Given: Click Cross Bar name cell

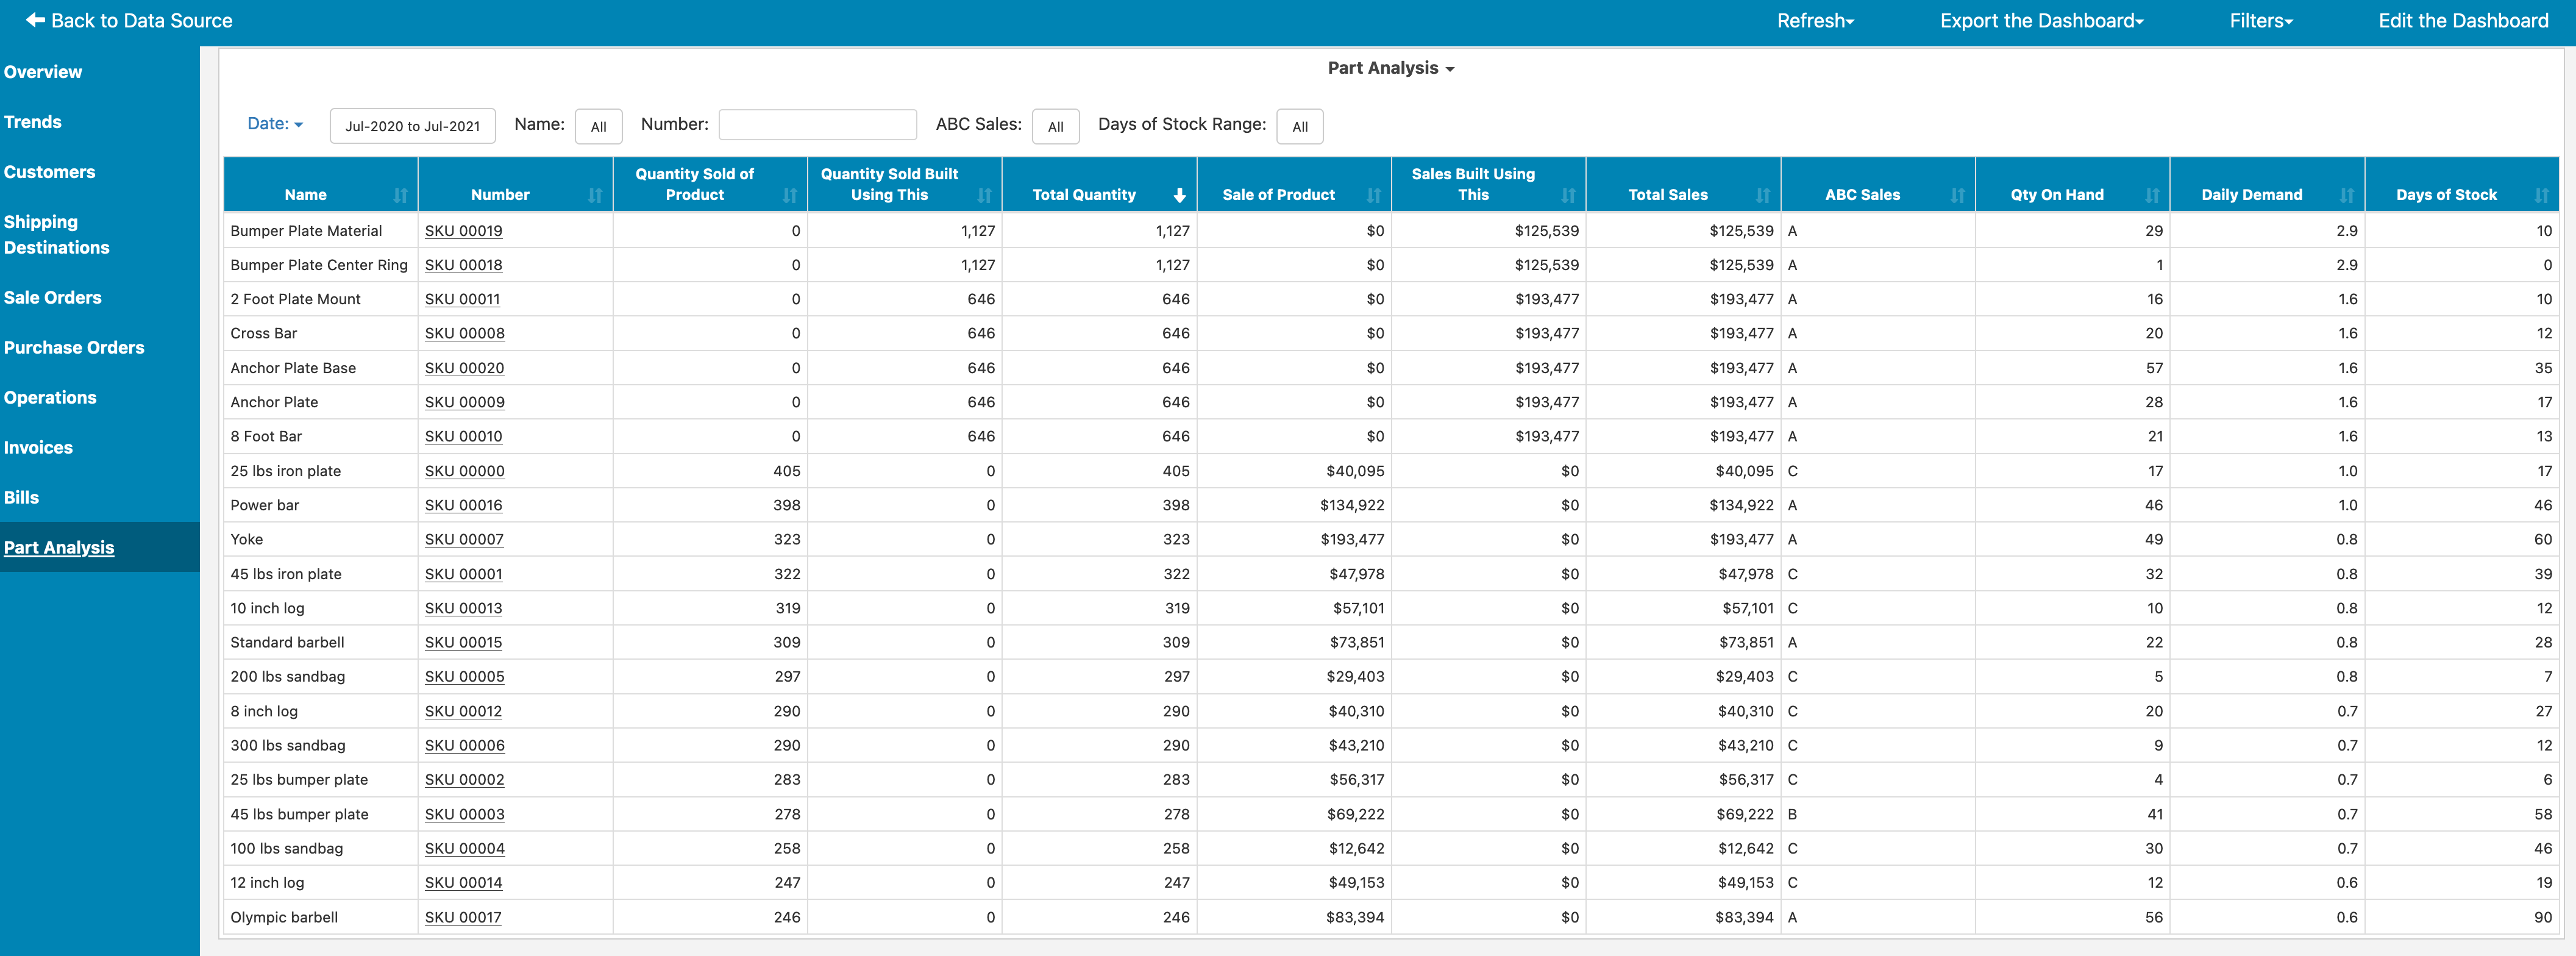Looking at the screenshot, I should coord(320,333).
